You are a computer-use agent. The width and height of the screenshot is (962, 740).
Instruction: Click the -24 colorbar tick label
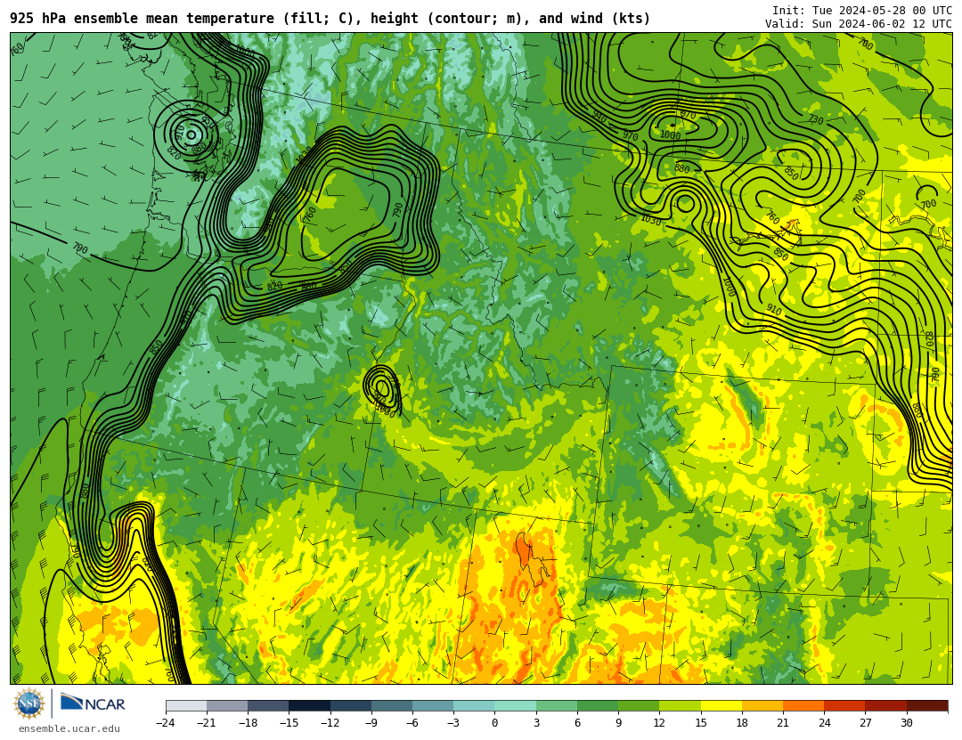166,723
